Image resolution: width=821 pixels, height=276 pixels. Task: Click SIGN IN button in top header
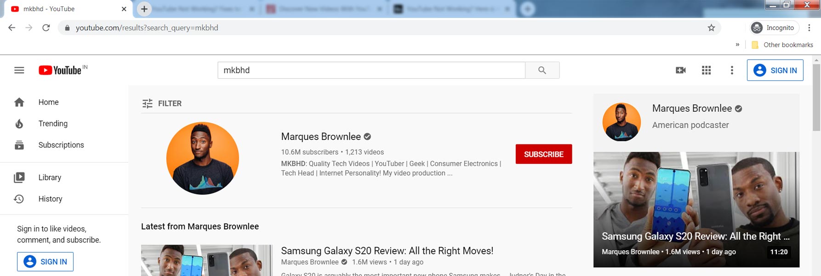pos(775,70)
